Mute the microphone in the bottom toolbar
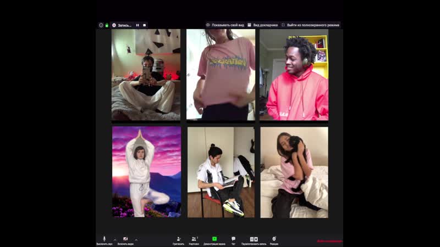 (105, 240)
